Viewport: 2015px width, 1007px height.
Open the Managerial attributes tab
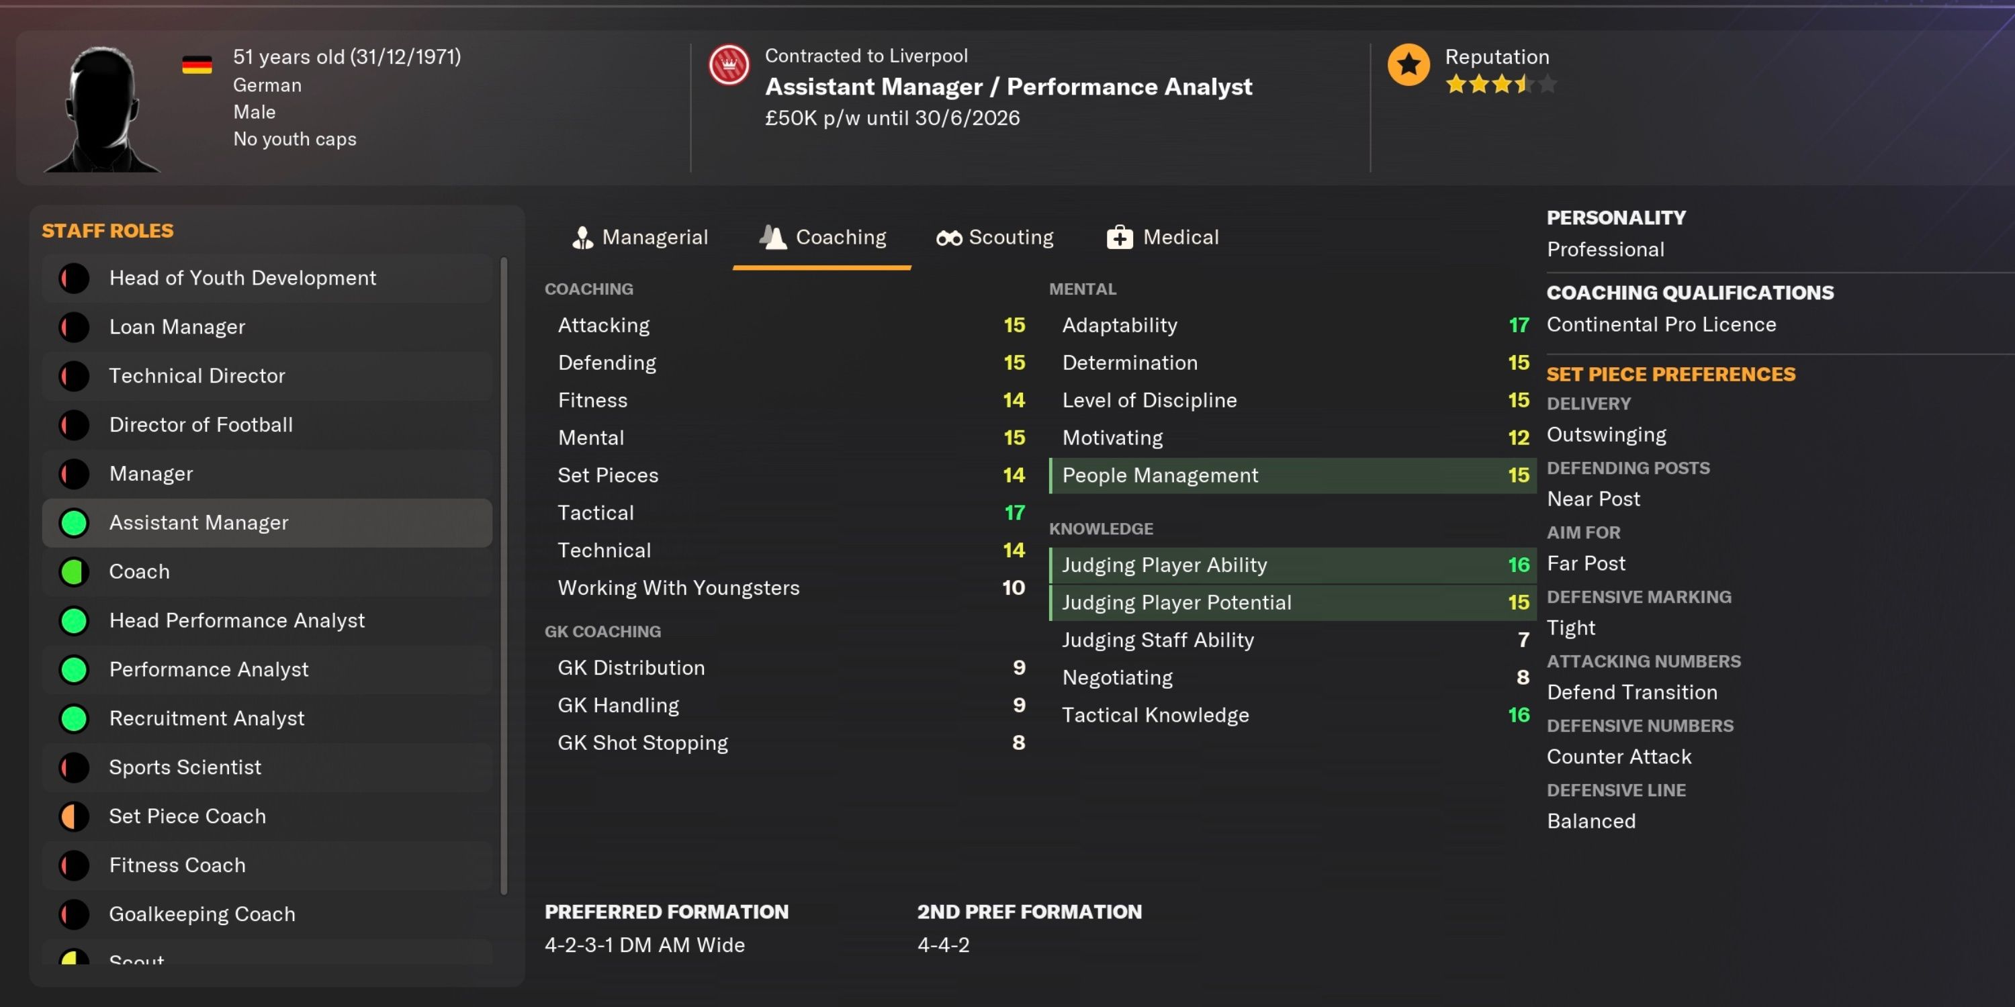(640, 238)
